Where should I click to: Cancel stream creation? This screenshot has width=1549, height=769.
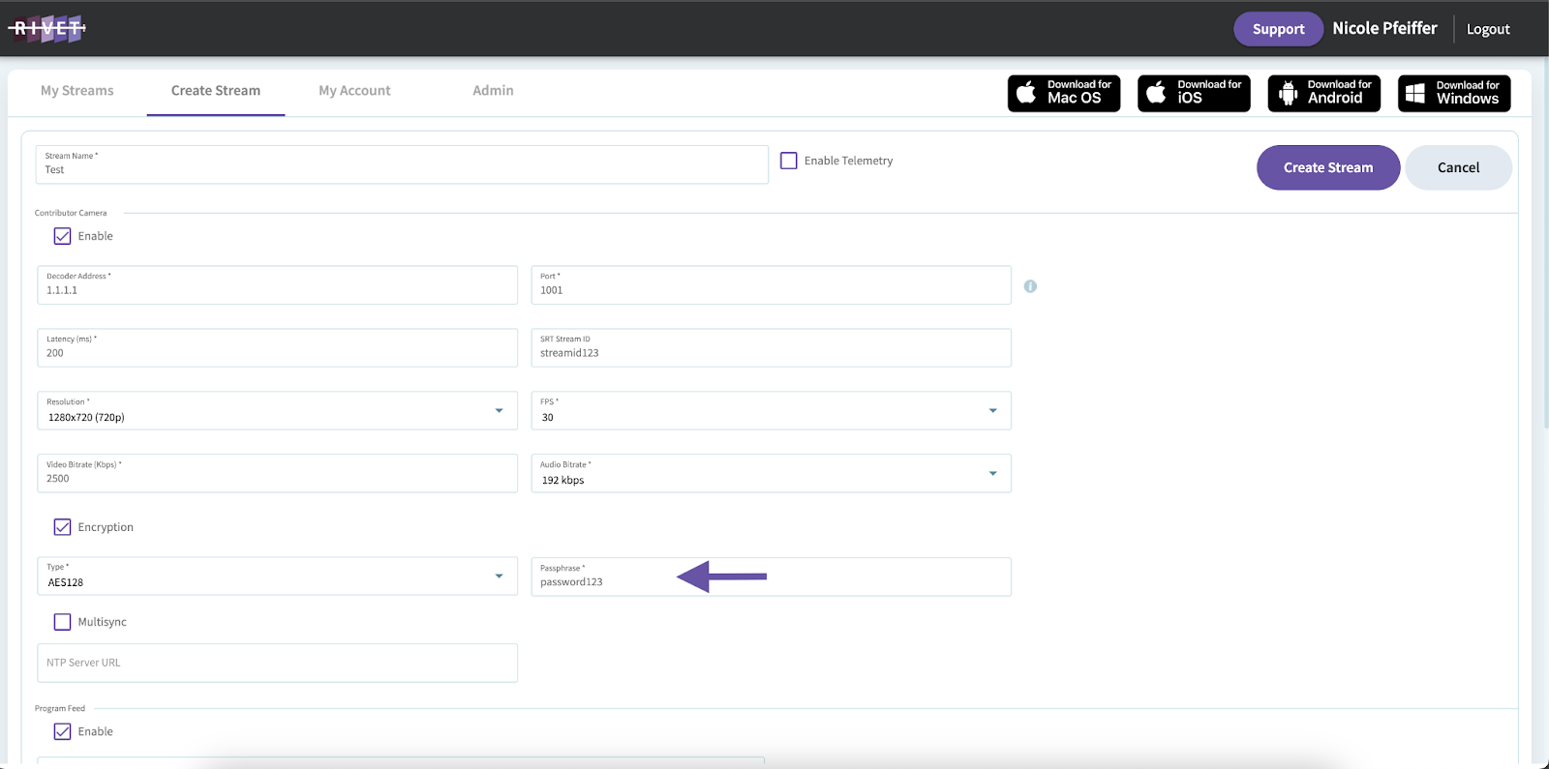coord(1458,167)
